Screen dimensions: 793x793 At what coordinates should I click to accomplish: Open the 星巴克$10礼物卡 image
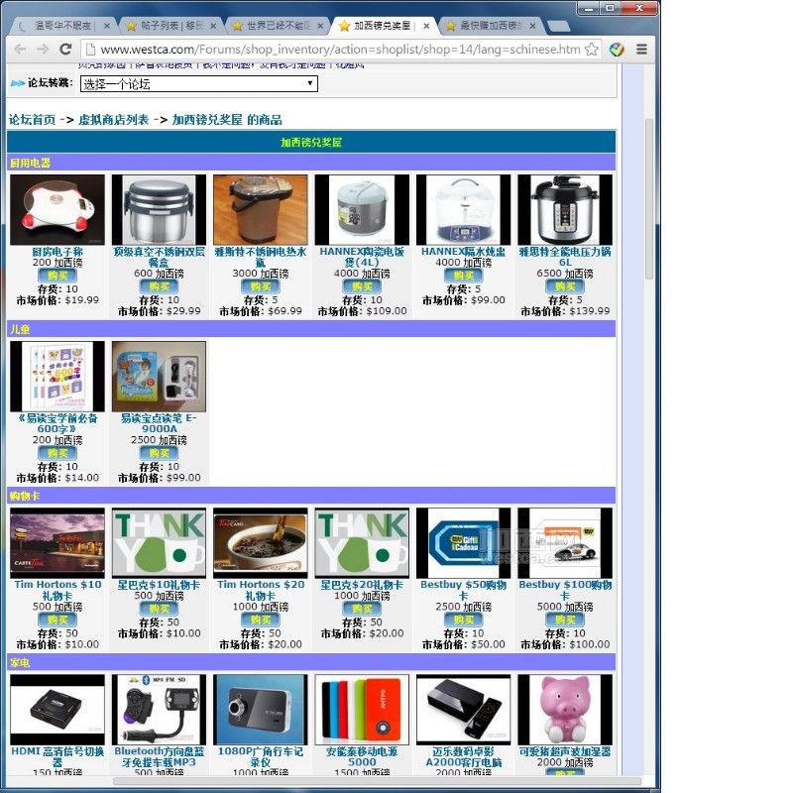coord(159,543)
